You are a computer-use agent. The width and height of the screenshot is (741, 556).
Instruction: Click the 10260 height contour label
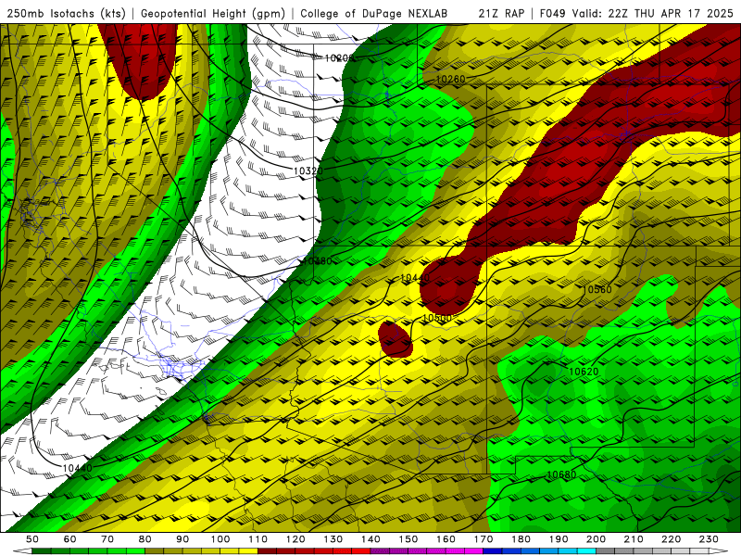(450, 79)
